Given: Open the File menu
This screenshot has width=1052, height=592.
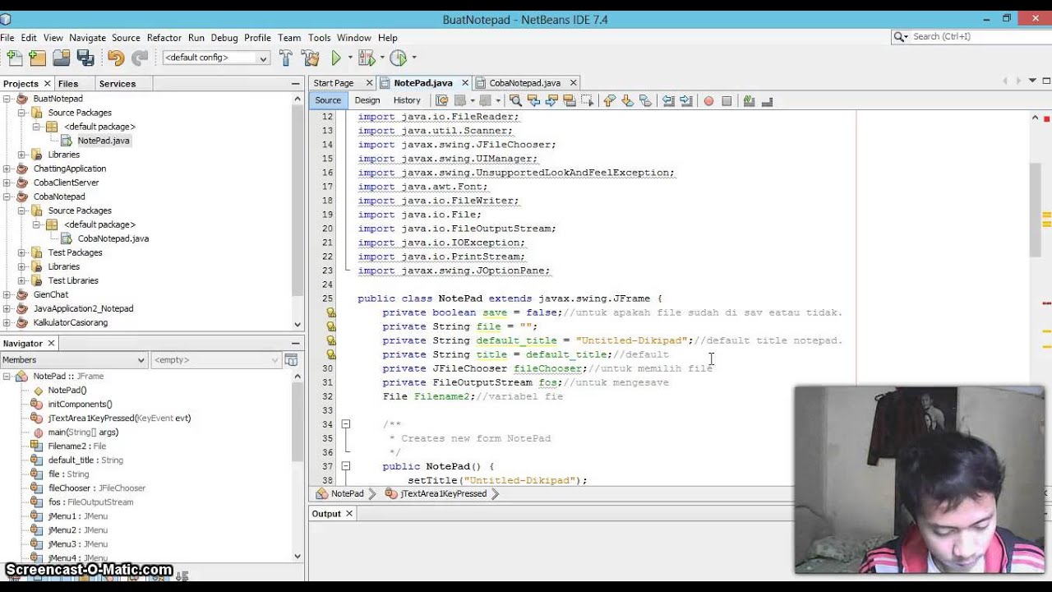Looking at the screenshot, I should [7, 38].
